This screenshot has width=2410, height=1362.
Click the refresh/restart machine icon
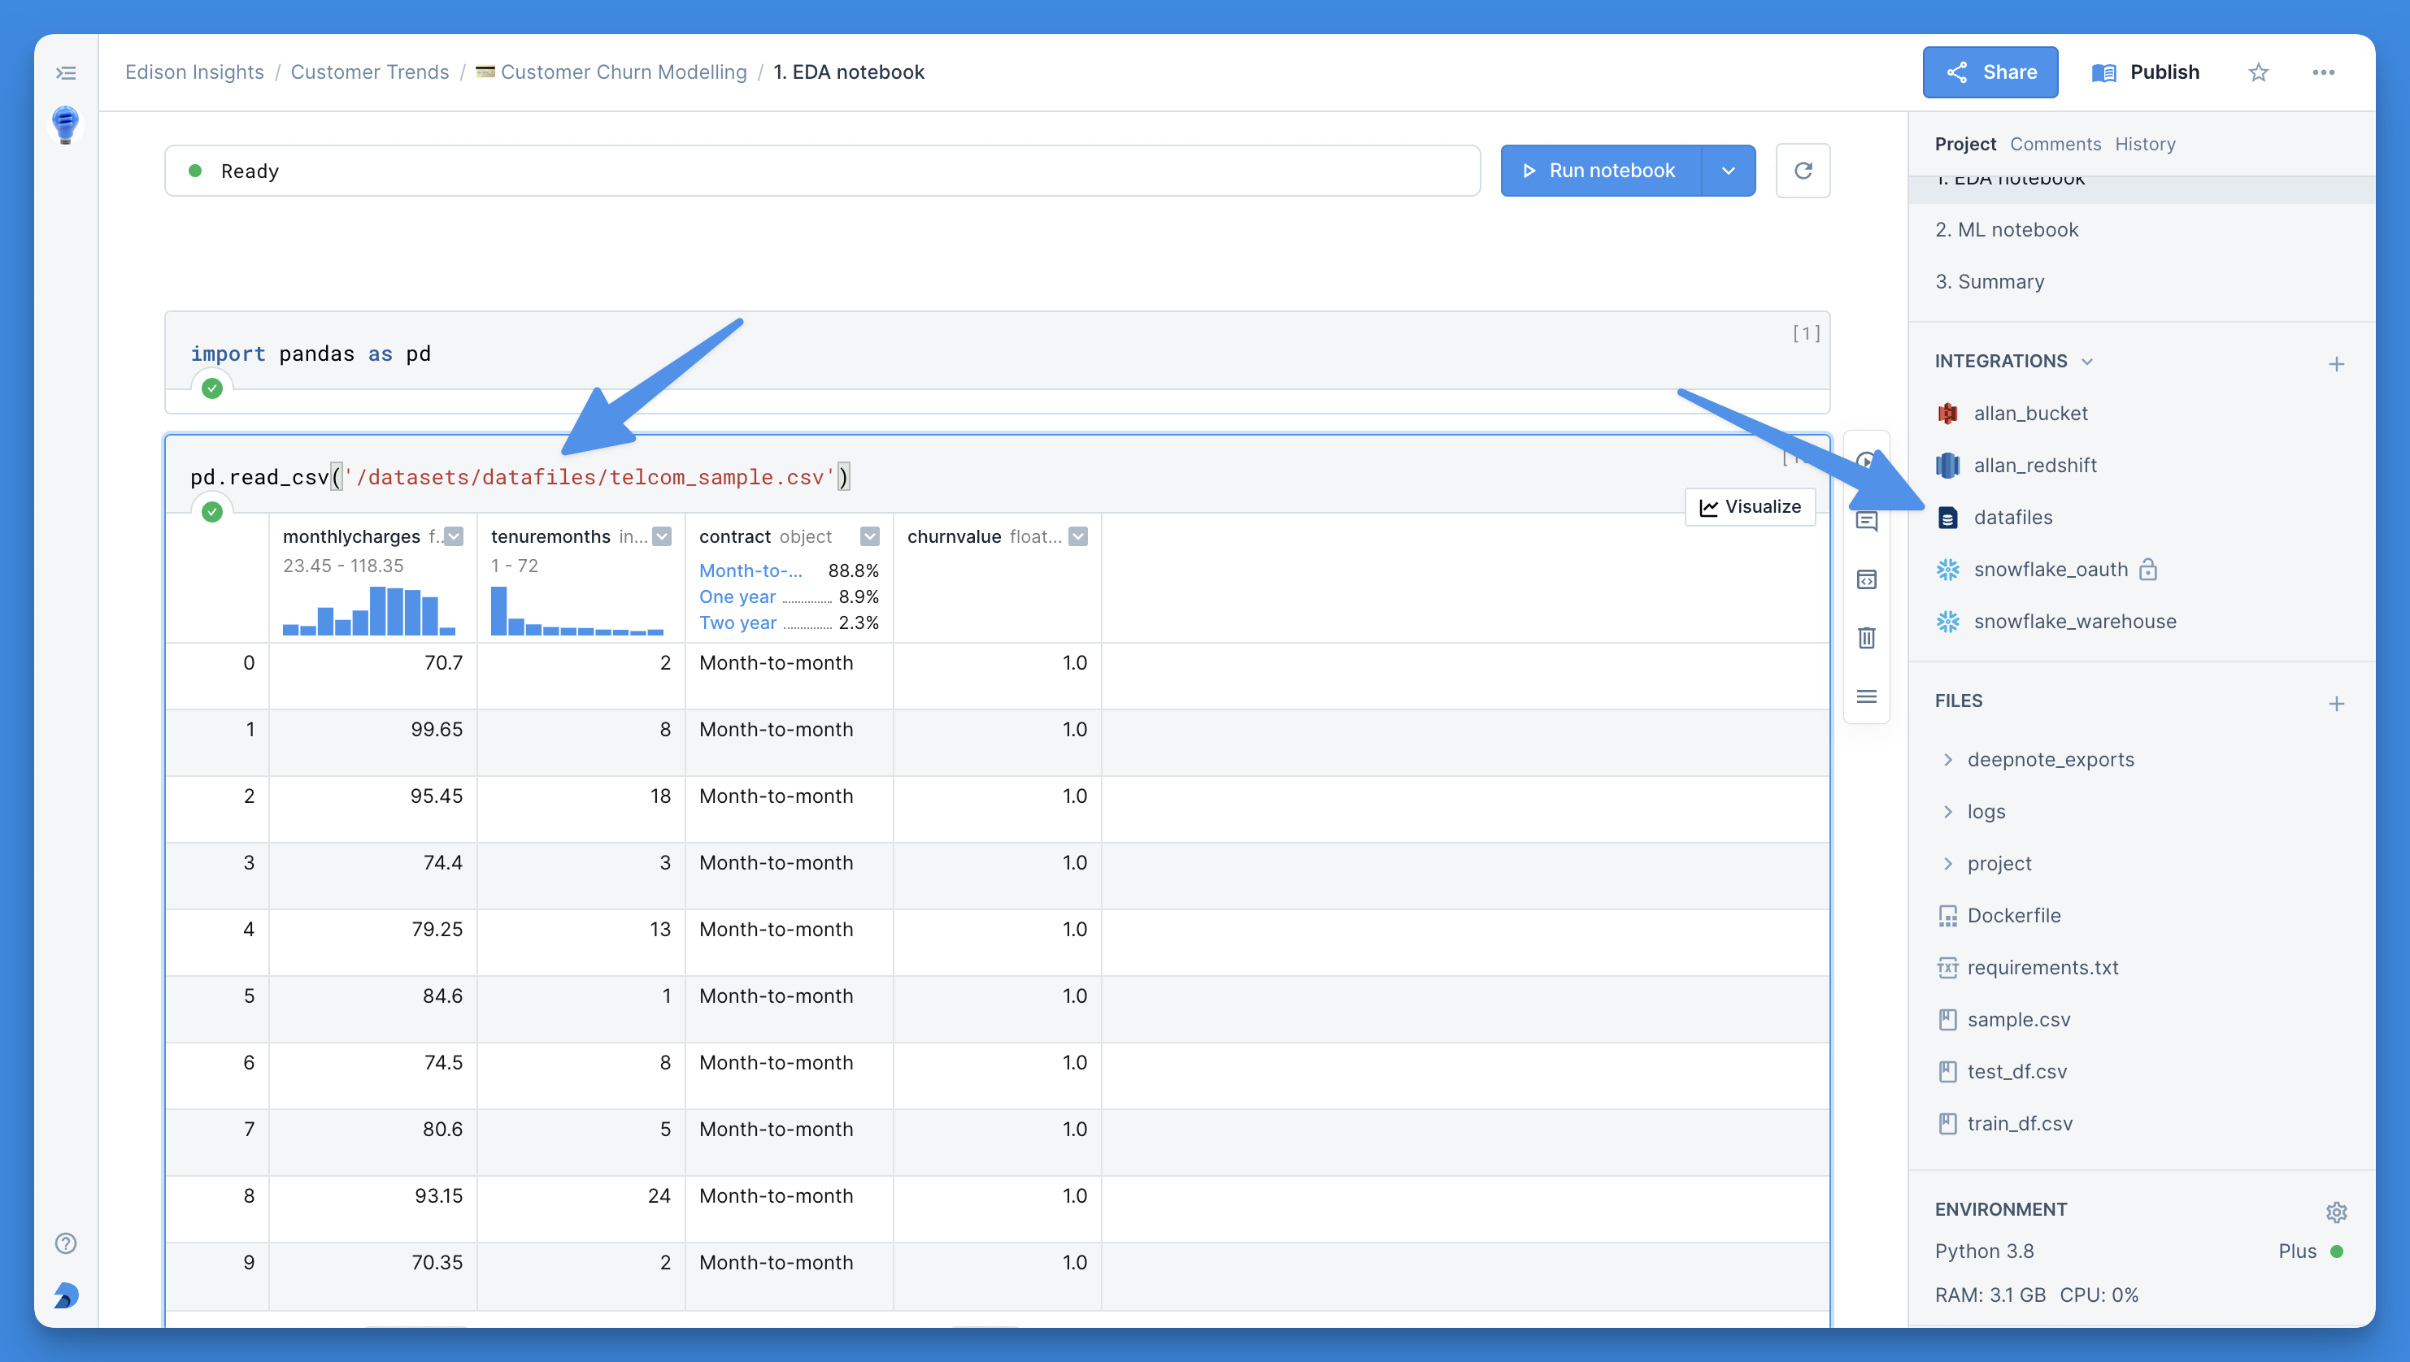[1803, 171]
